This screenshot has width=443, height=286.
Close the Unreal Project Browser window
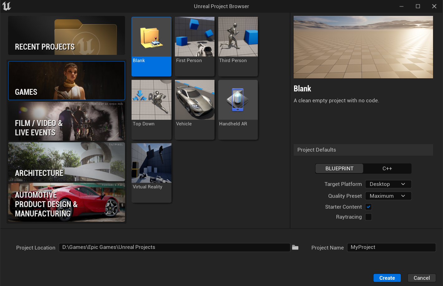click(434, 6)
